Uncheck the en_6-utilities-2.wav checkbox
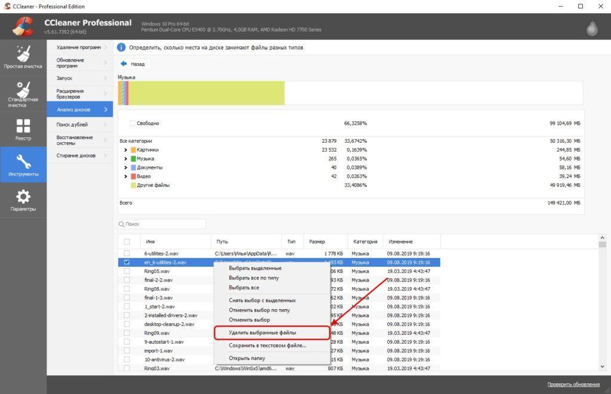 pos(126,262)
